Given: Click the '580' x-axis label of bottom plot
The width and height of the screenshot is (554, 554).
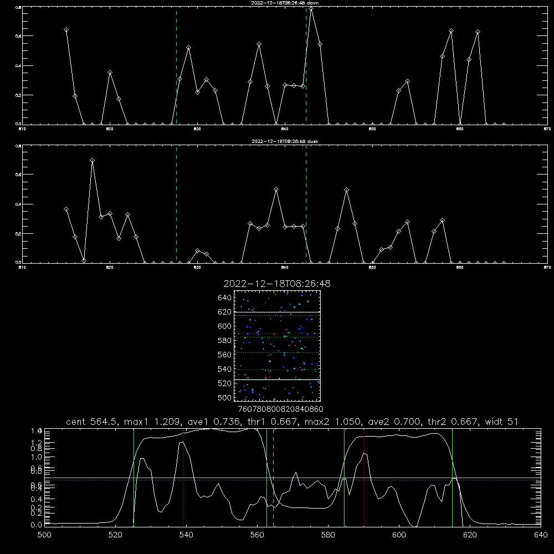Looking at the screenshot, I should [x=328, y=535].
